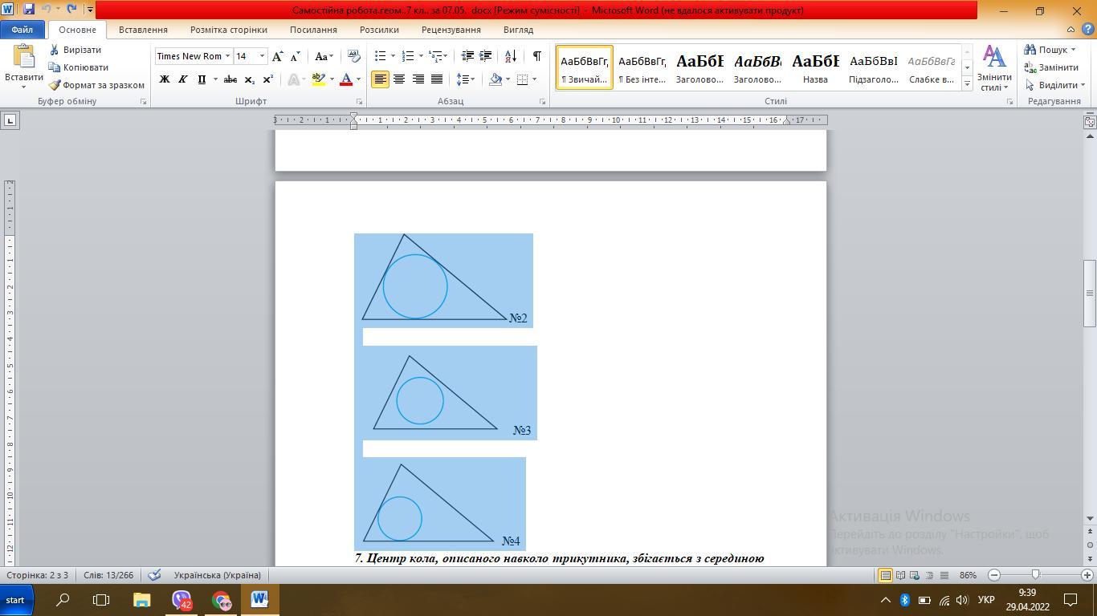Click the grow font size icon
The width and height of the screenshot is (1097, 616).
point(277,56)
